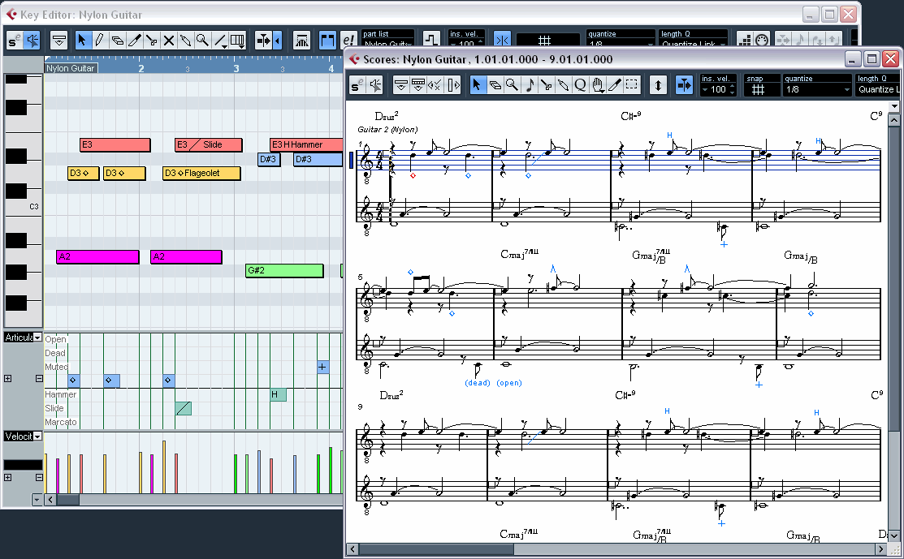The image size is (904, 559).
Task: Click the pink A2 note at bar one
Action: tap(97, 256)
